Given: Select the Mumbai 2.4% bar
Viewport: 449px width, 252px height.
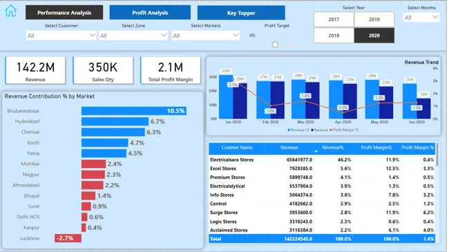Looking at the screenshot, I should point(93,164).
